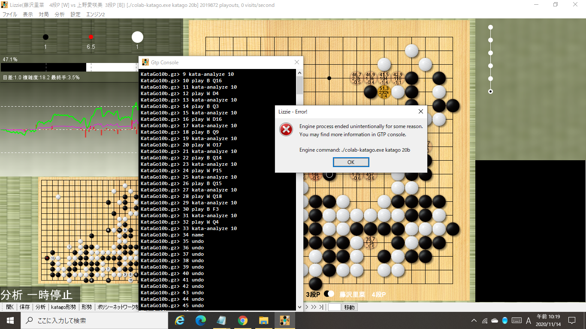The width and height of the screenshot is (586, 329).
Task: Click the Gtp Console scrollbar thumb
Action: [x=299, y=85]
